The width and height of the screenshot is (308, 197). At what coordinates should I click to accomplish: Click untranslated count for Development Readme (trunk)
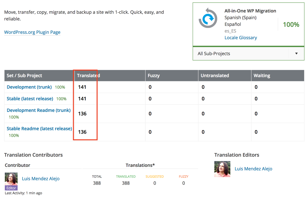coord(203,114)
